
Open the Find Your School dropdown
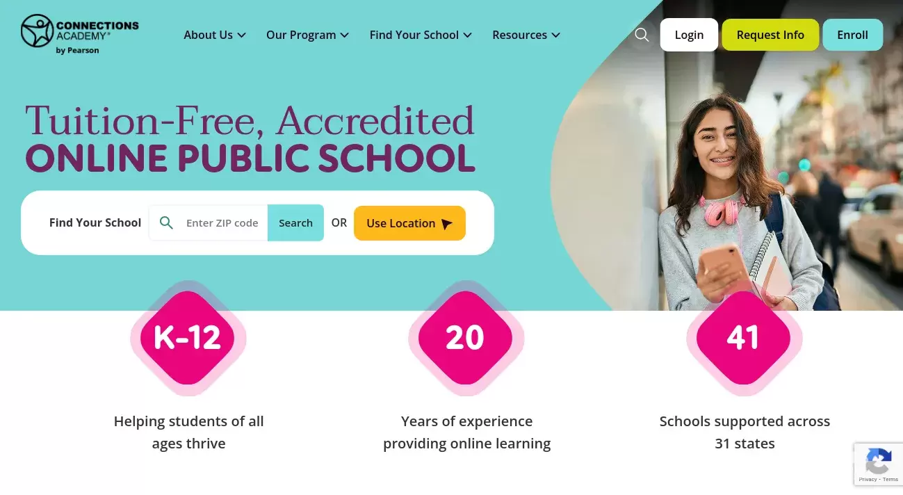(x=421, y=35)
